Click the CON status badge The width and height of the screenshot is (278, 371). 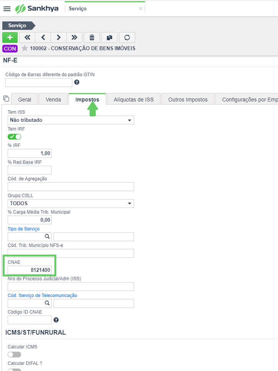(10, 49)
